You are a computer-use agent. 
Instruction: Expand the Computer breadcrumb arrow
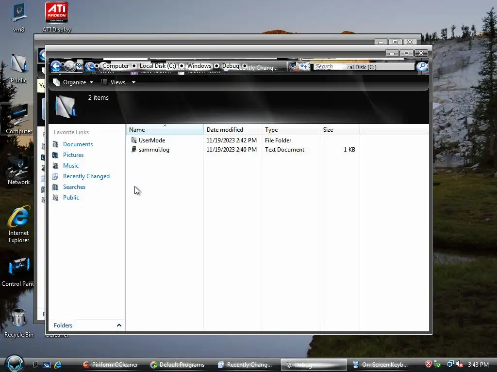[x=134, y=66]
